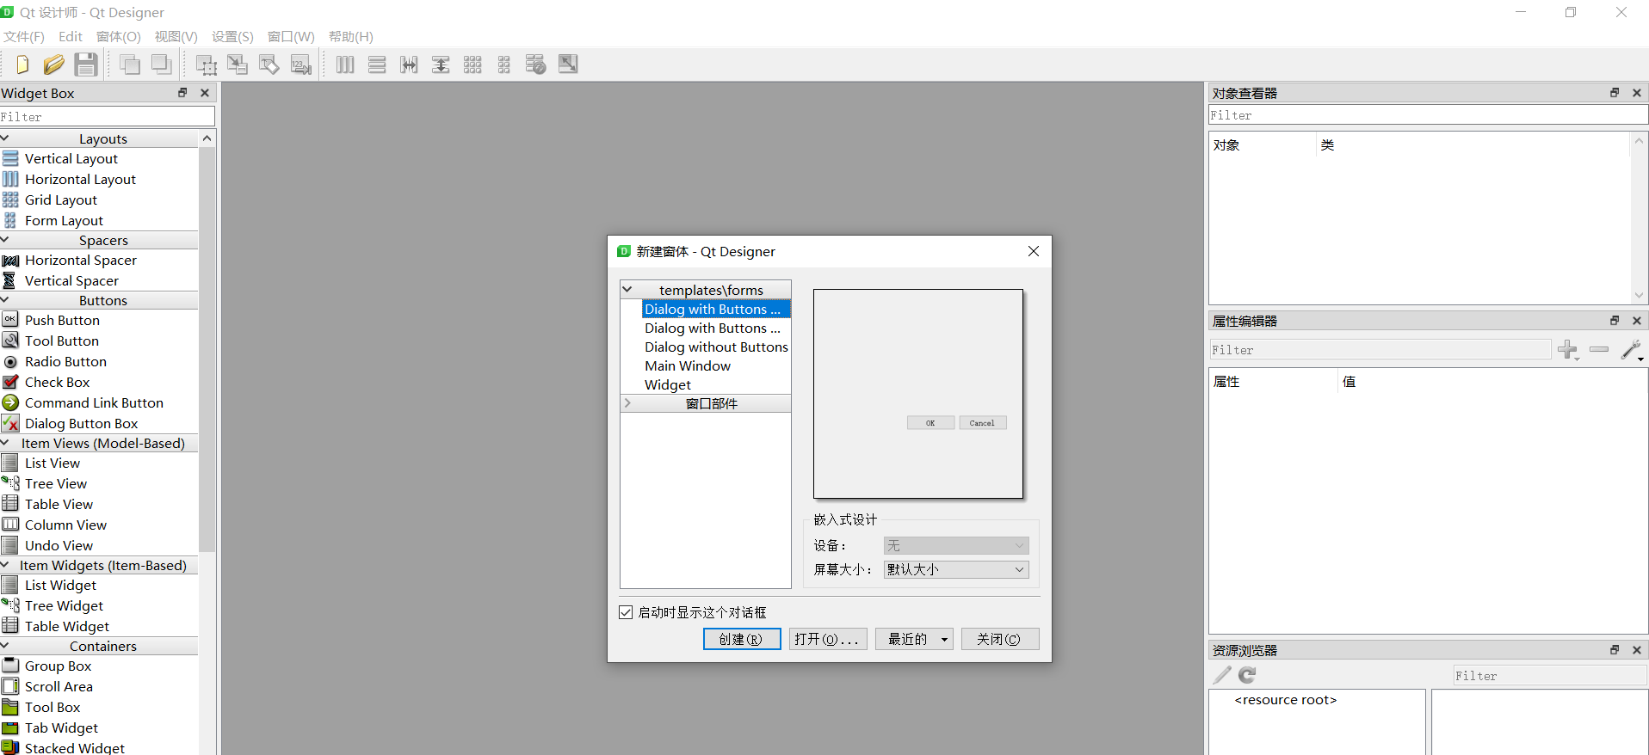Click the resource browser reload icon

click(x=1247, y=675)
